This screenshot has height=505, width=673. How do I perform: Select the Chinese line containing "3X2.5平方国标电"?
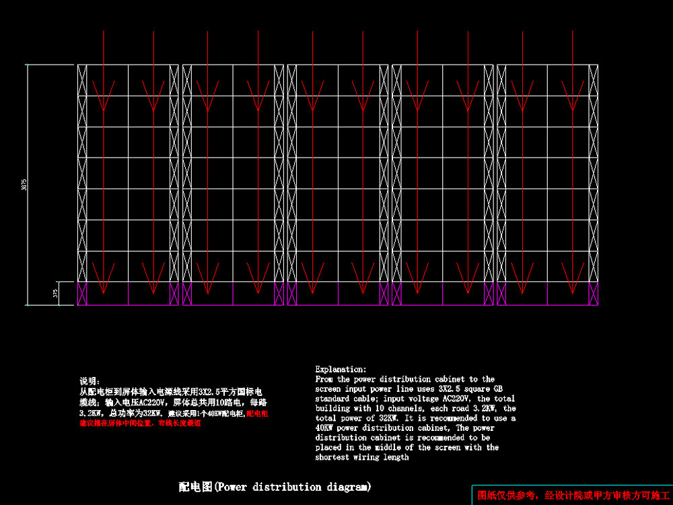pyautogui.click(x=171, y=391)
